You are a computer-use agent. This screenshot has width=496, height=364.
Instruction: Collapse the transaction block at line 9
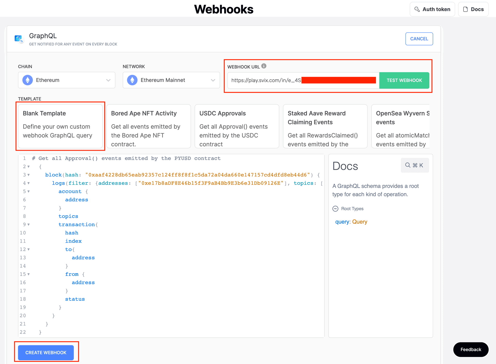pyautogui.click(x=28, y=224)
